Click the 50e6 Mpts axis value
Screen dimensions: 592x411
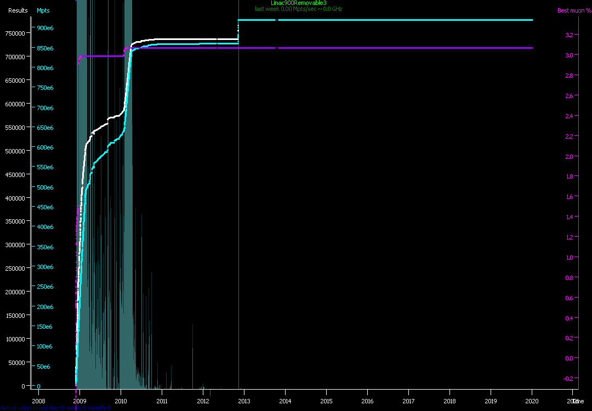44,367
